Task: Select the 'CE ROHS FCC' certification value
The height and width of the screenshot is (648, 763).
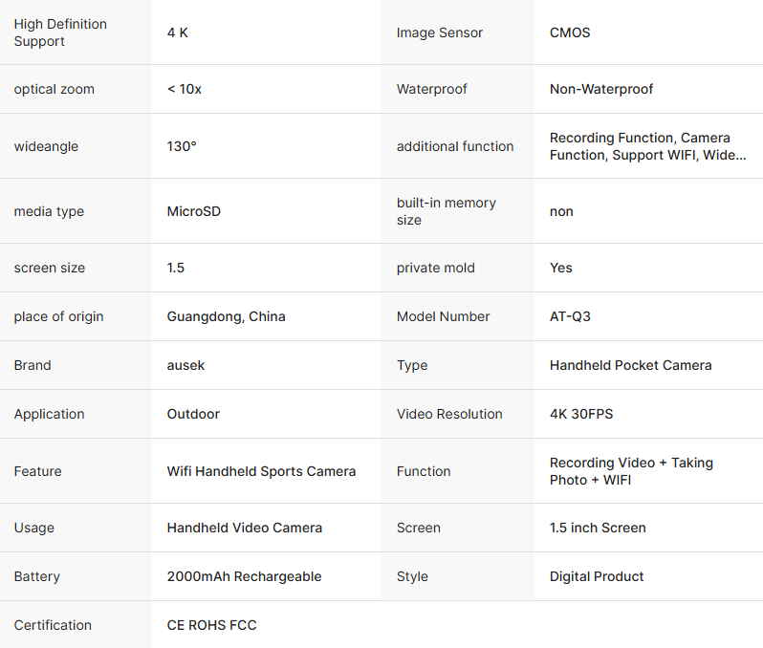Action: [x=212, y=625]
